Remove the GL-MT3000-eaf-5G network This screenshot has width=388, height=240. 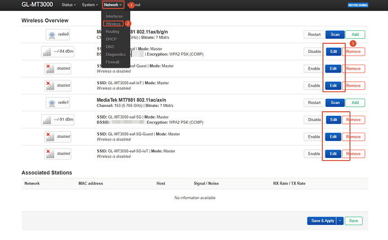coord(353,120)
